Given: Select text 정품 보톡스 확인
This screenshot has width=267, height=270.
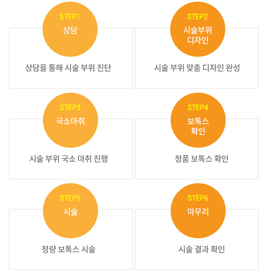Looking at the screenshot, I should pos(202,159).
